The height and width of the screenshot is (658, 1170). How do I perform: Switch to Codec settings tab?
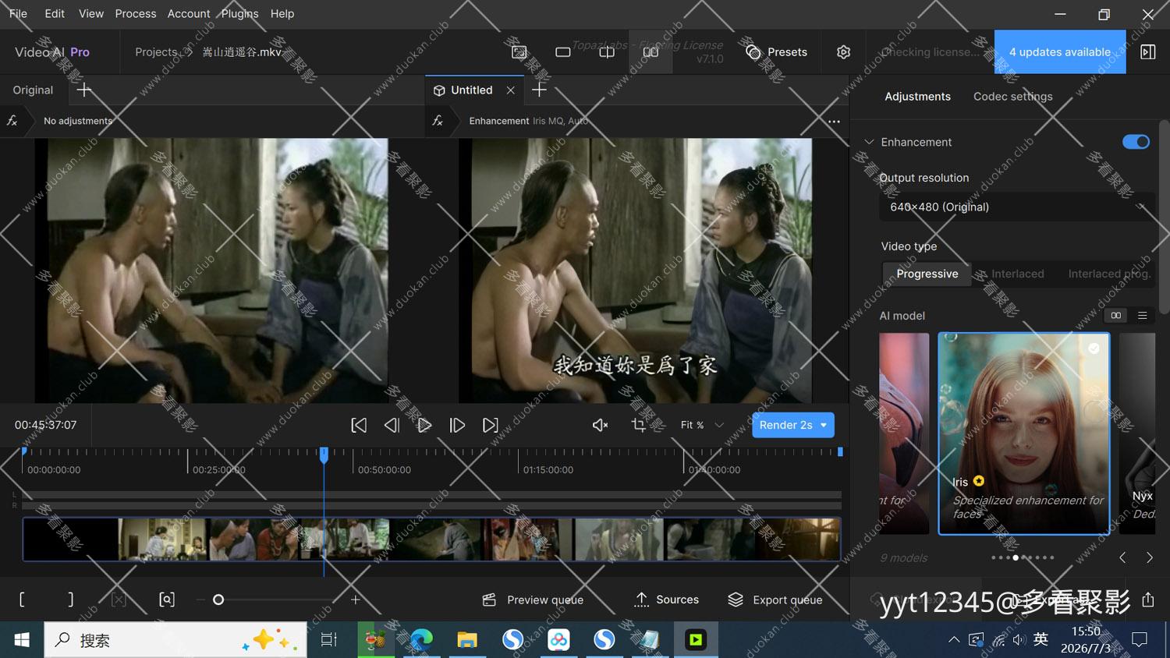point(1012,97)
